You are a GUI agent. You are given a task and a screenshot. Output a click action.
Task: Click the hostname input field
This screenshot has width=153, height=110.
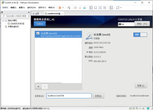(69, 96)
